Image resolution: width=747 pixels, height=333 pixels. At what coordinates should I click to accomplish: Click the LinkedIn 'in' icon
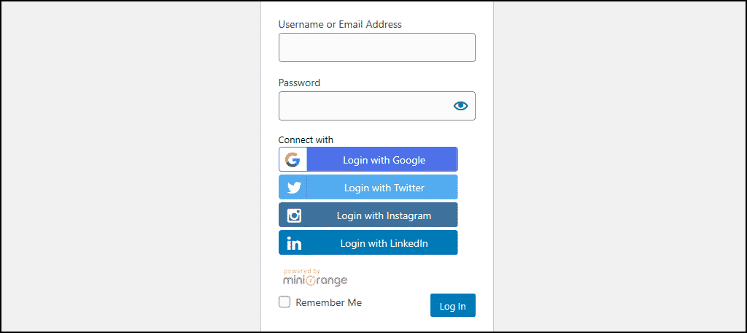[294, 243]
